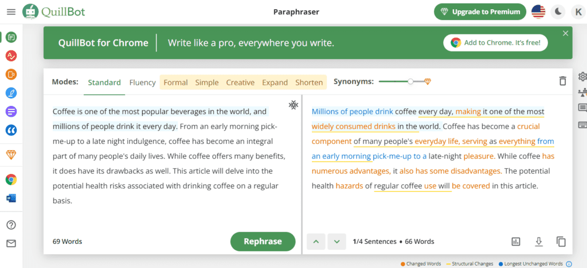The height and width of the screenshot is (268, 587).
Task: Select the Expand mode tab
Action: (x=275, y=82)
